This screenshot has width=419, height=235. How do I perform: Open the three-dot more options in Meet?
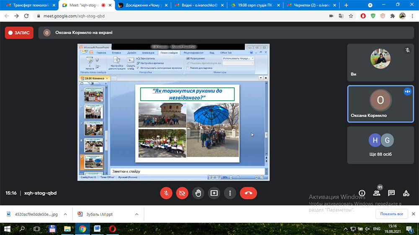(230, 193)
